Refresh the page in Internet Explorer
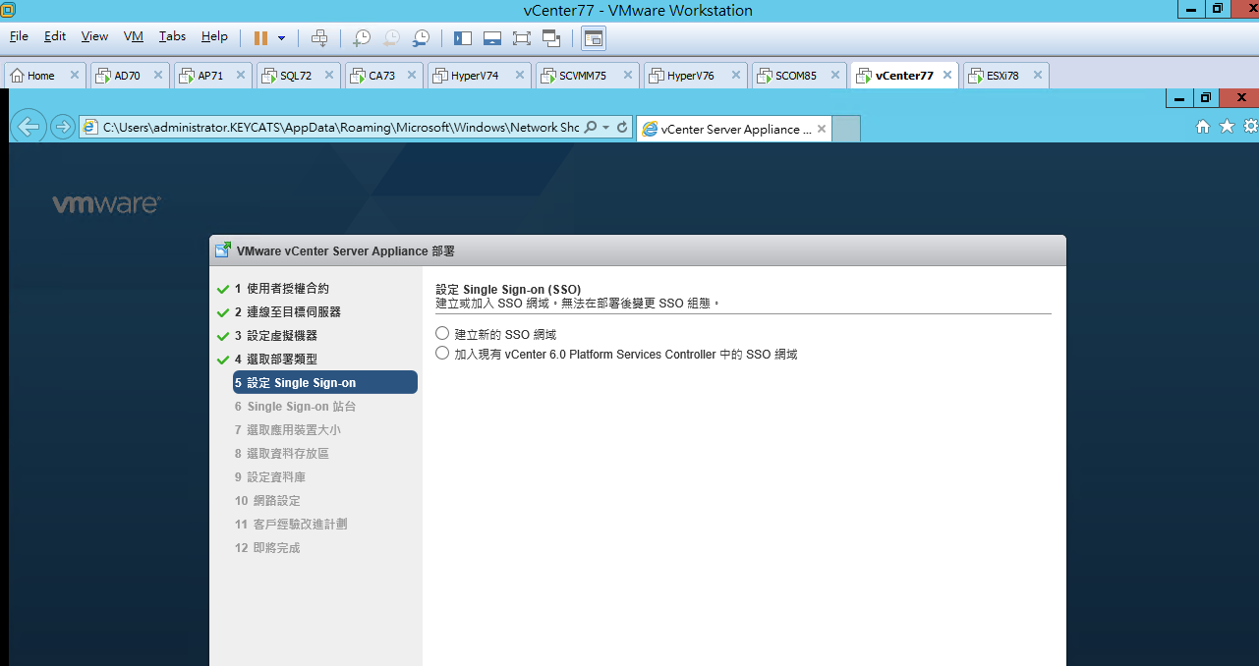 pyautogui.click(x=621, y=128)
